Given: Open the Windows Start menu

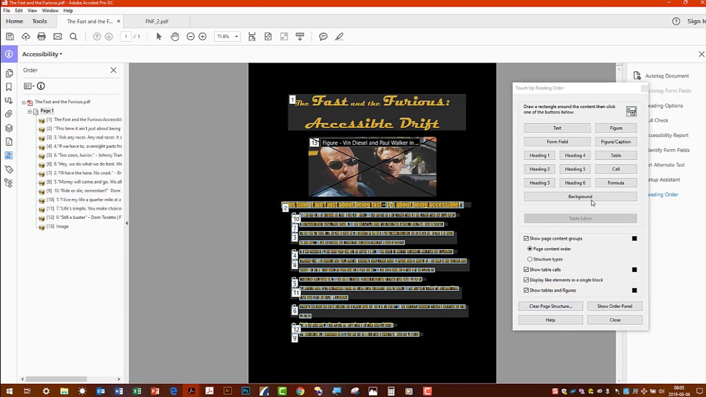Looking at the screenshot, I should coord(9,391).
